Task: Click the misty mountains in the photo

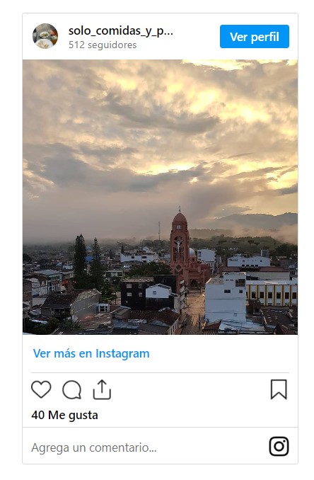Action: tap(257, 222)
